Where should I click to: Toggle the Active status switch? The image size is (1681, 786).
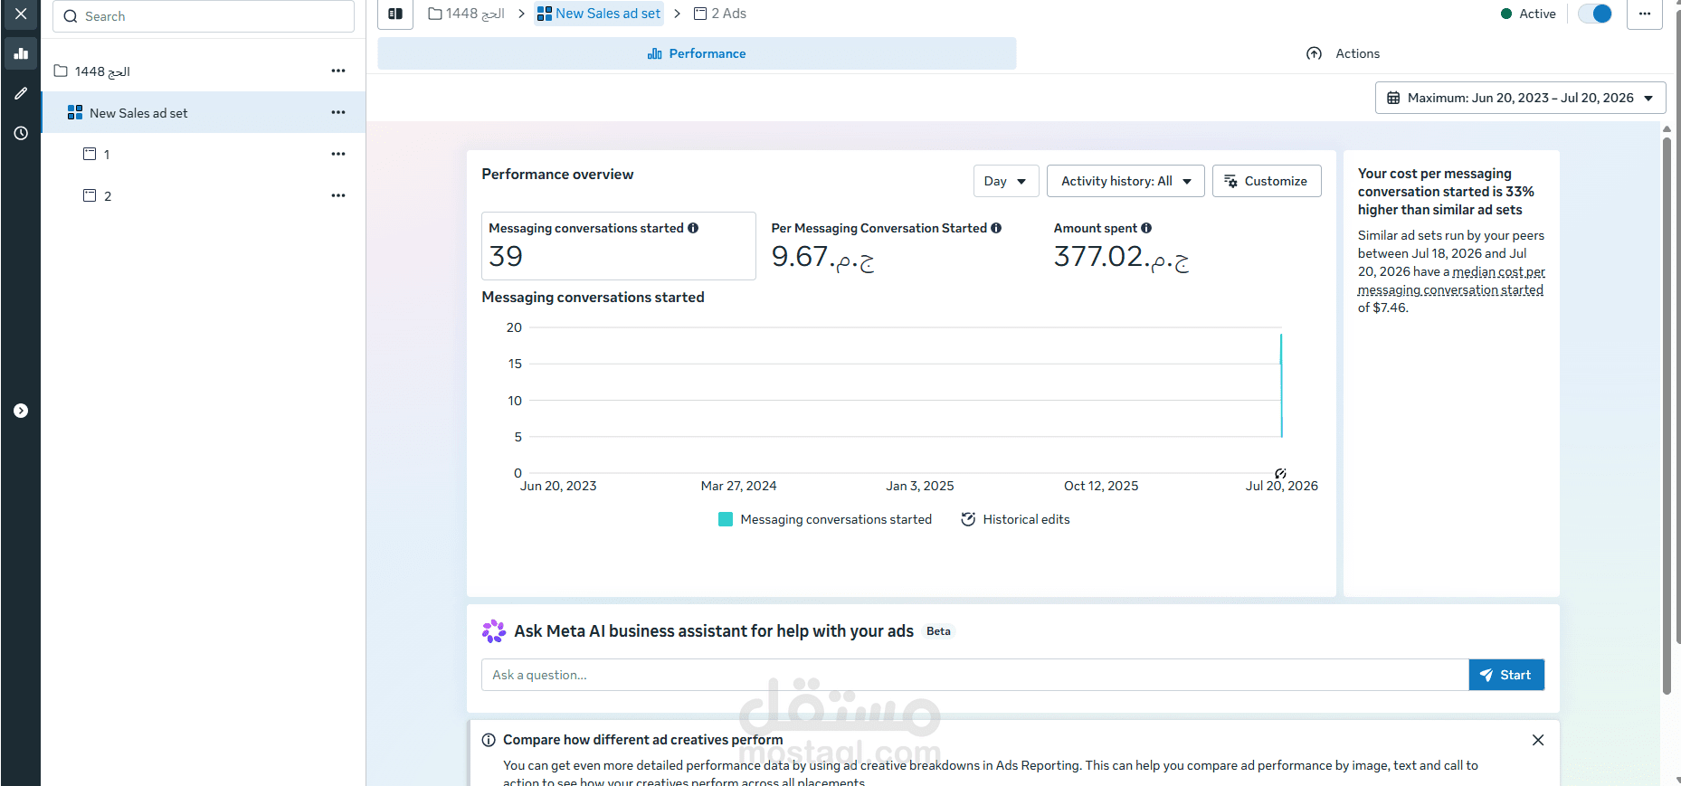click(1594, 14)
